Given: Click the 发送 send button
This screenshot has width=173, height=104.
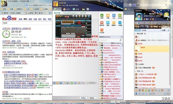Looking at the screenshot, I should pyautogui.click(x=92, y=98).
